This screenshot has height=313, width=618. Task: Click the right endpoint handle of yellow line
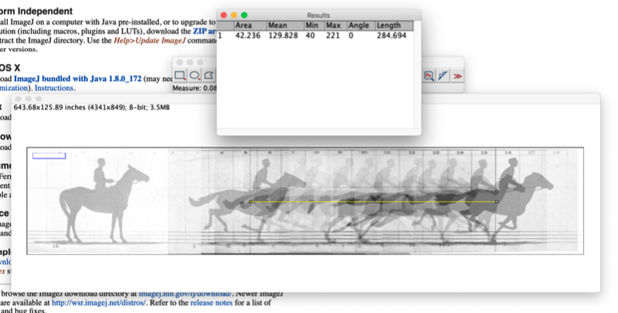pos(496,202)
